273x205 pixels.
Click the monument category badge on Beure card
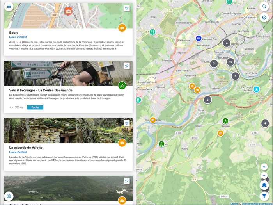[x=122, y=28]
